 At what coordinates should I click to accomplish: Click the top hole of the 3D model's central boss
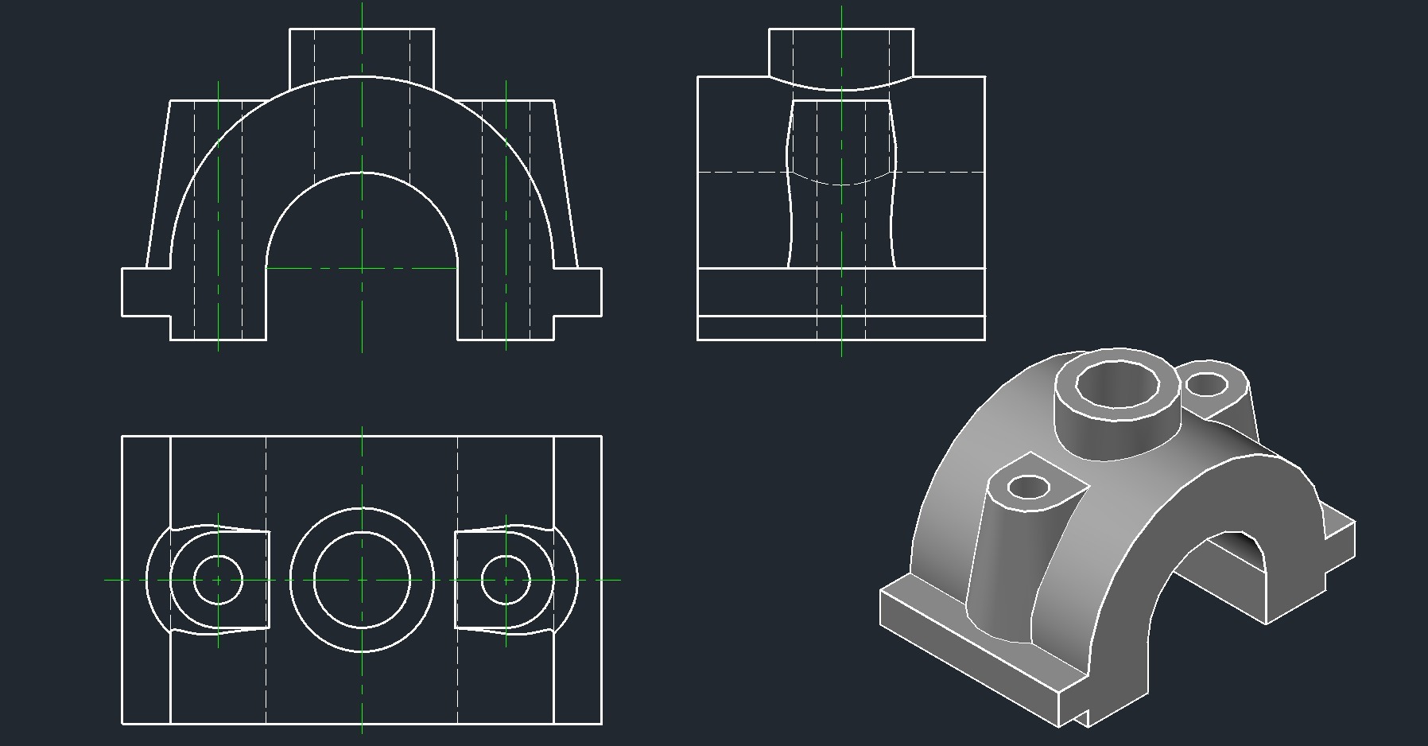tap(1117, 384)
